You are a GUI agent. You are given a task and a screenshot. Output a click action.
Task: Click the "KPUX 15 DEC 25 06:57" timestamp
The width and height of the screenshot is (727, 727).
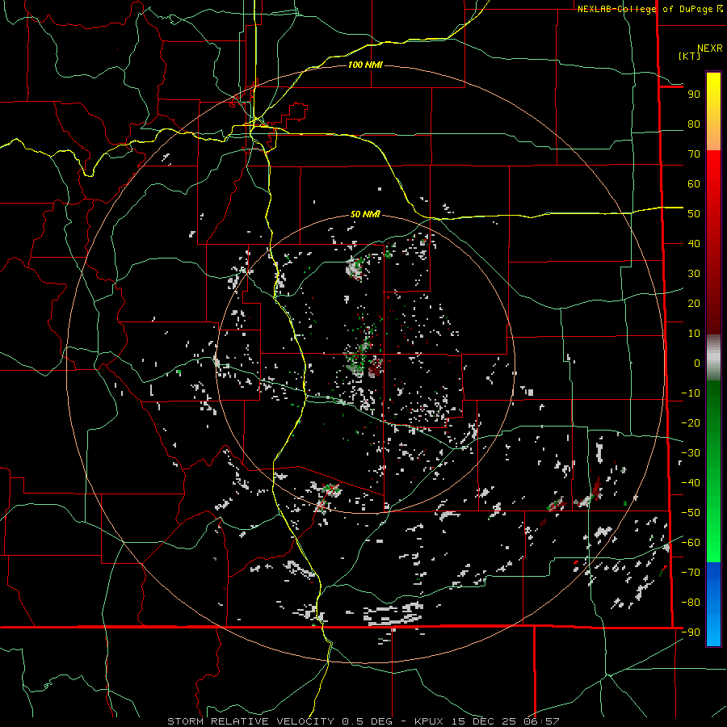pyautogui.click(x=487, y=721)
